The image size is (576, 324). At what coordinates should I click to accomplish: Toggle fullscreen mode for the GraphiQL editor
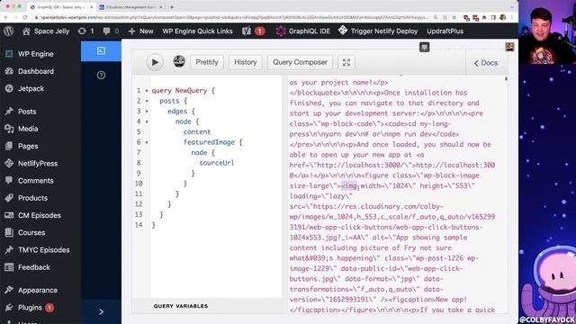tap(346, 62)
